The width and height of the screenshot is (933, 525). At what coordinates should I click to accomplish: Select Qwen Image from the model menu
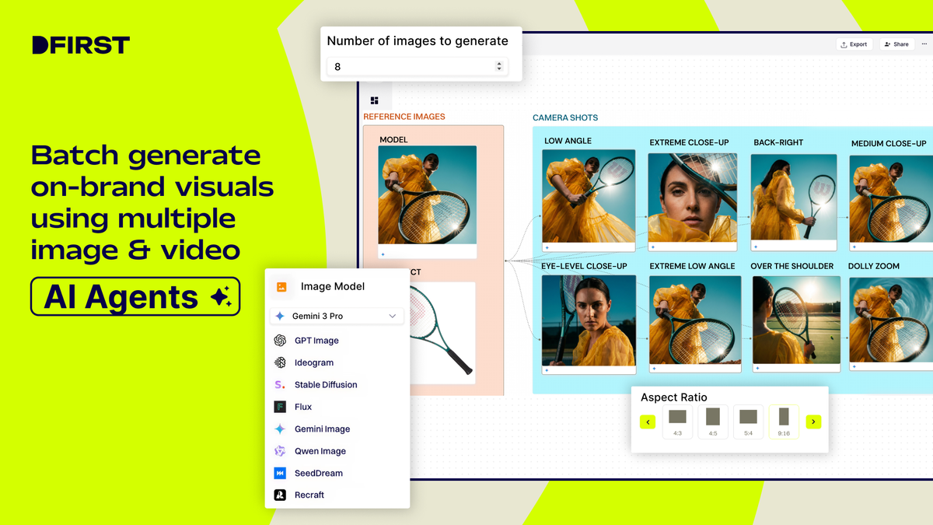point(279,451)
